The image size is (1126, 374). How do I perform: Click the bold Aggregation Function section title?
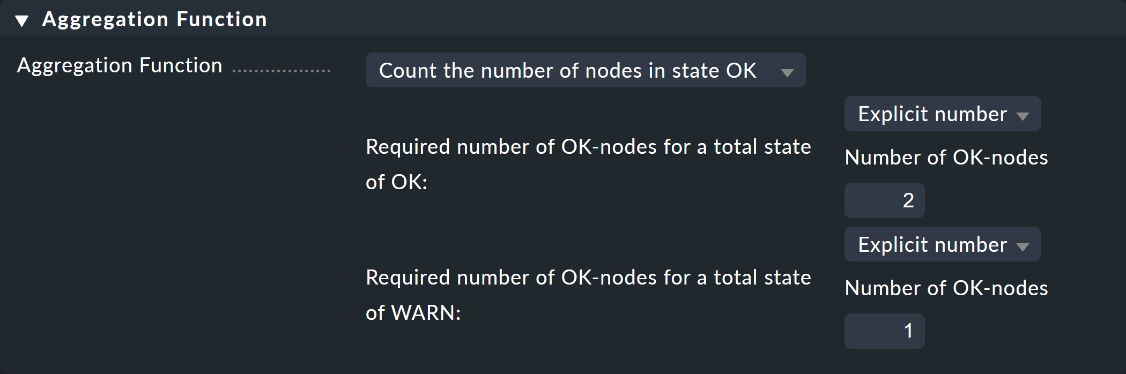click(x=154, y=20)
